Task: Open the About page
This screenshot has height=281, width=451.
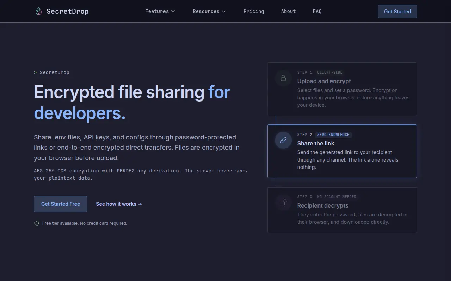Action: (x=288, y=11)
